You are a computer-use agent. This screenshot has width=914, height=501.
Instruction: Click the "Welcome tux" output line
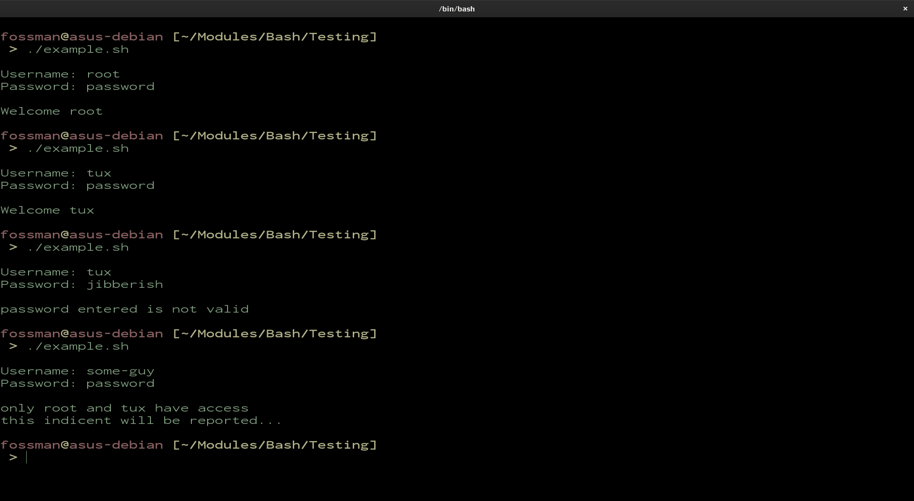(x=47, y=210)
